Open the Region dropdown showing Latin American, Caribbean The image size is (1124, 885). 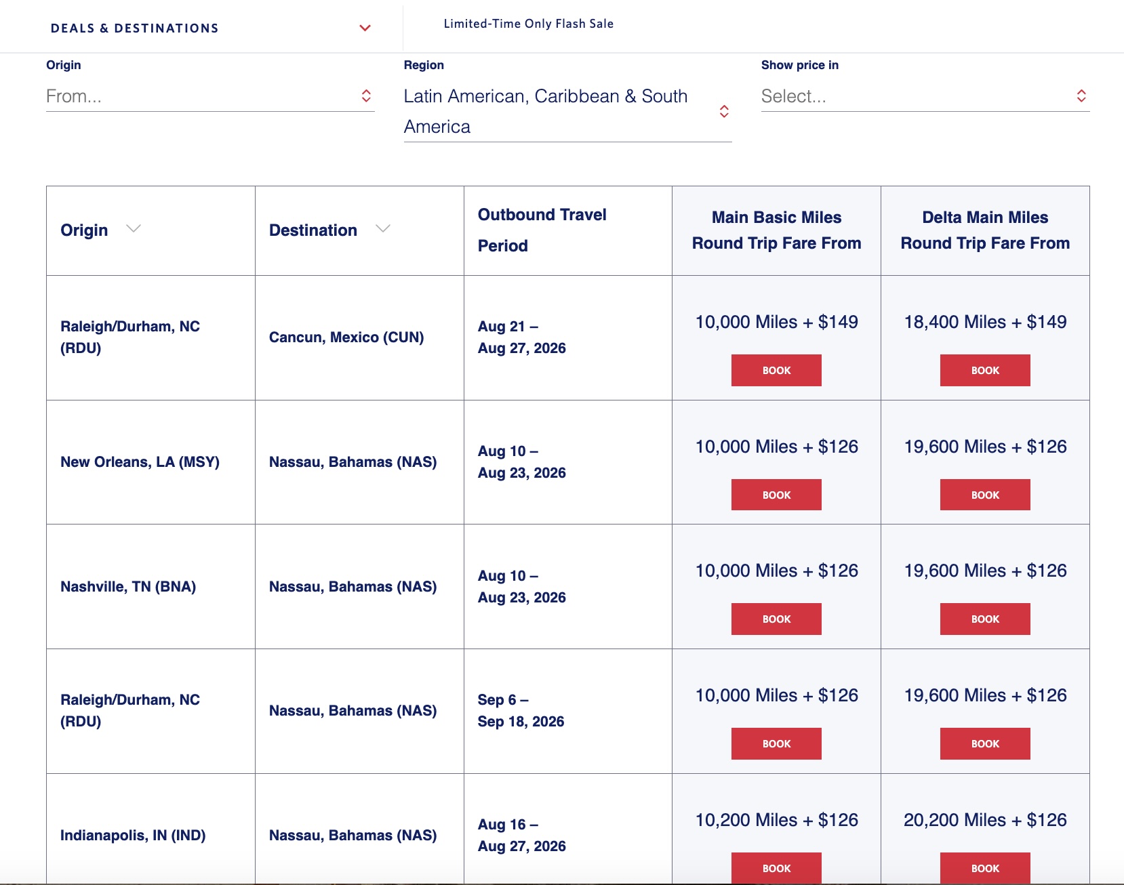click(567, 111)
